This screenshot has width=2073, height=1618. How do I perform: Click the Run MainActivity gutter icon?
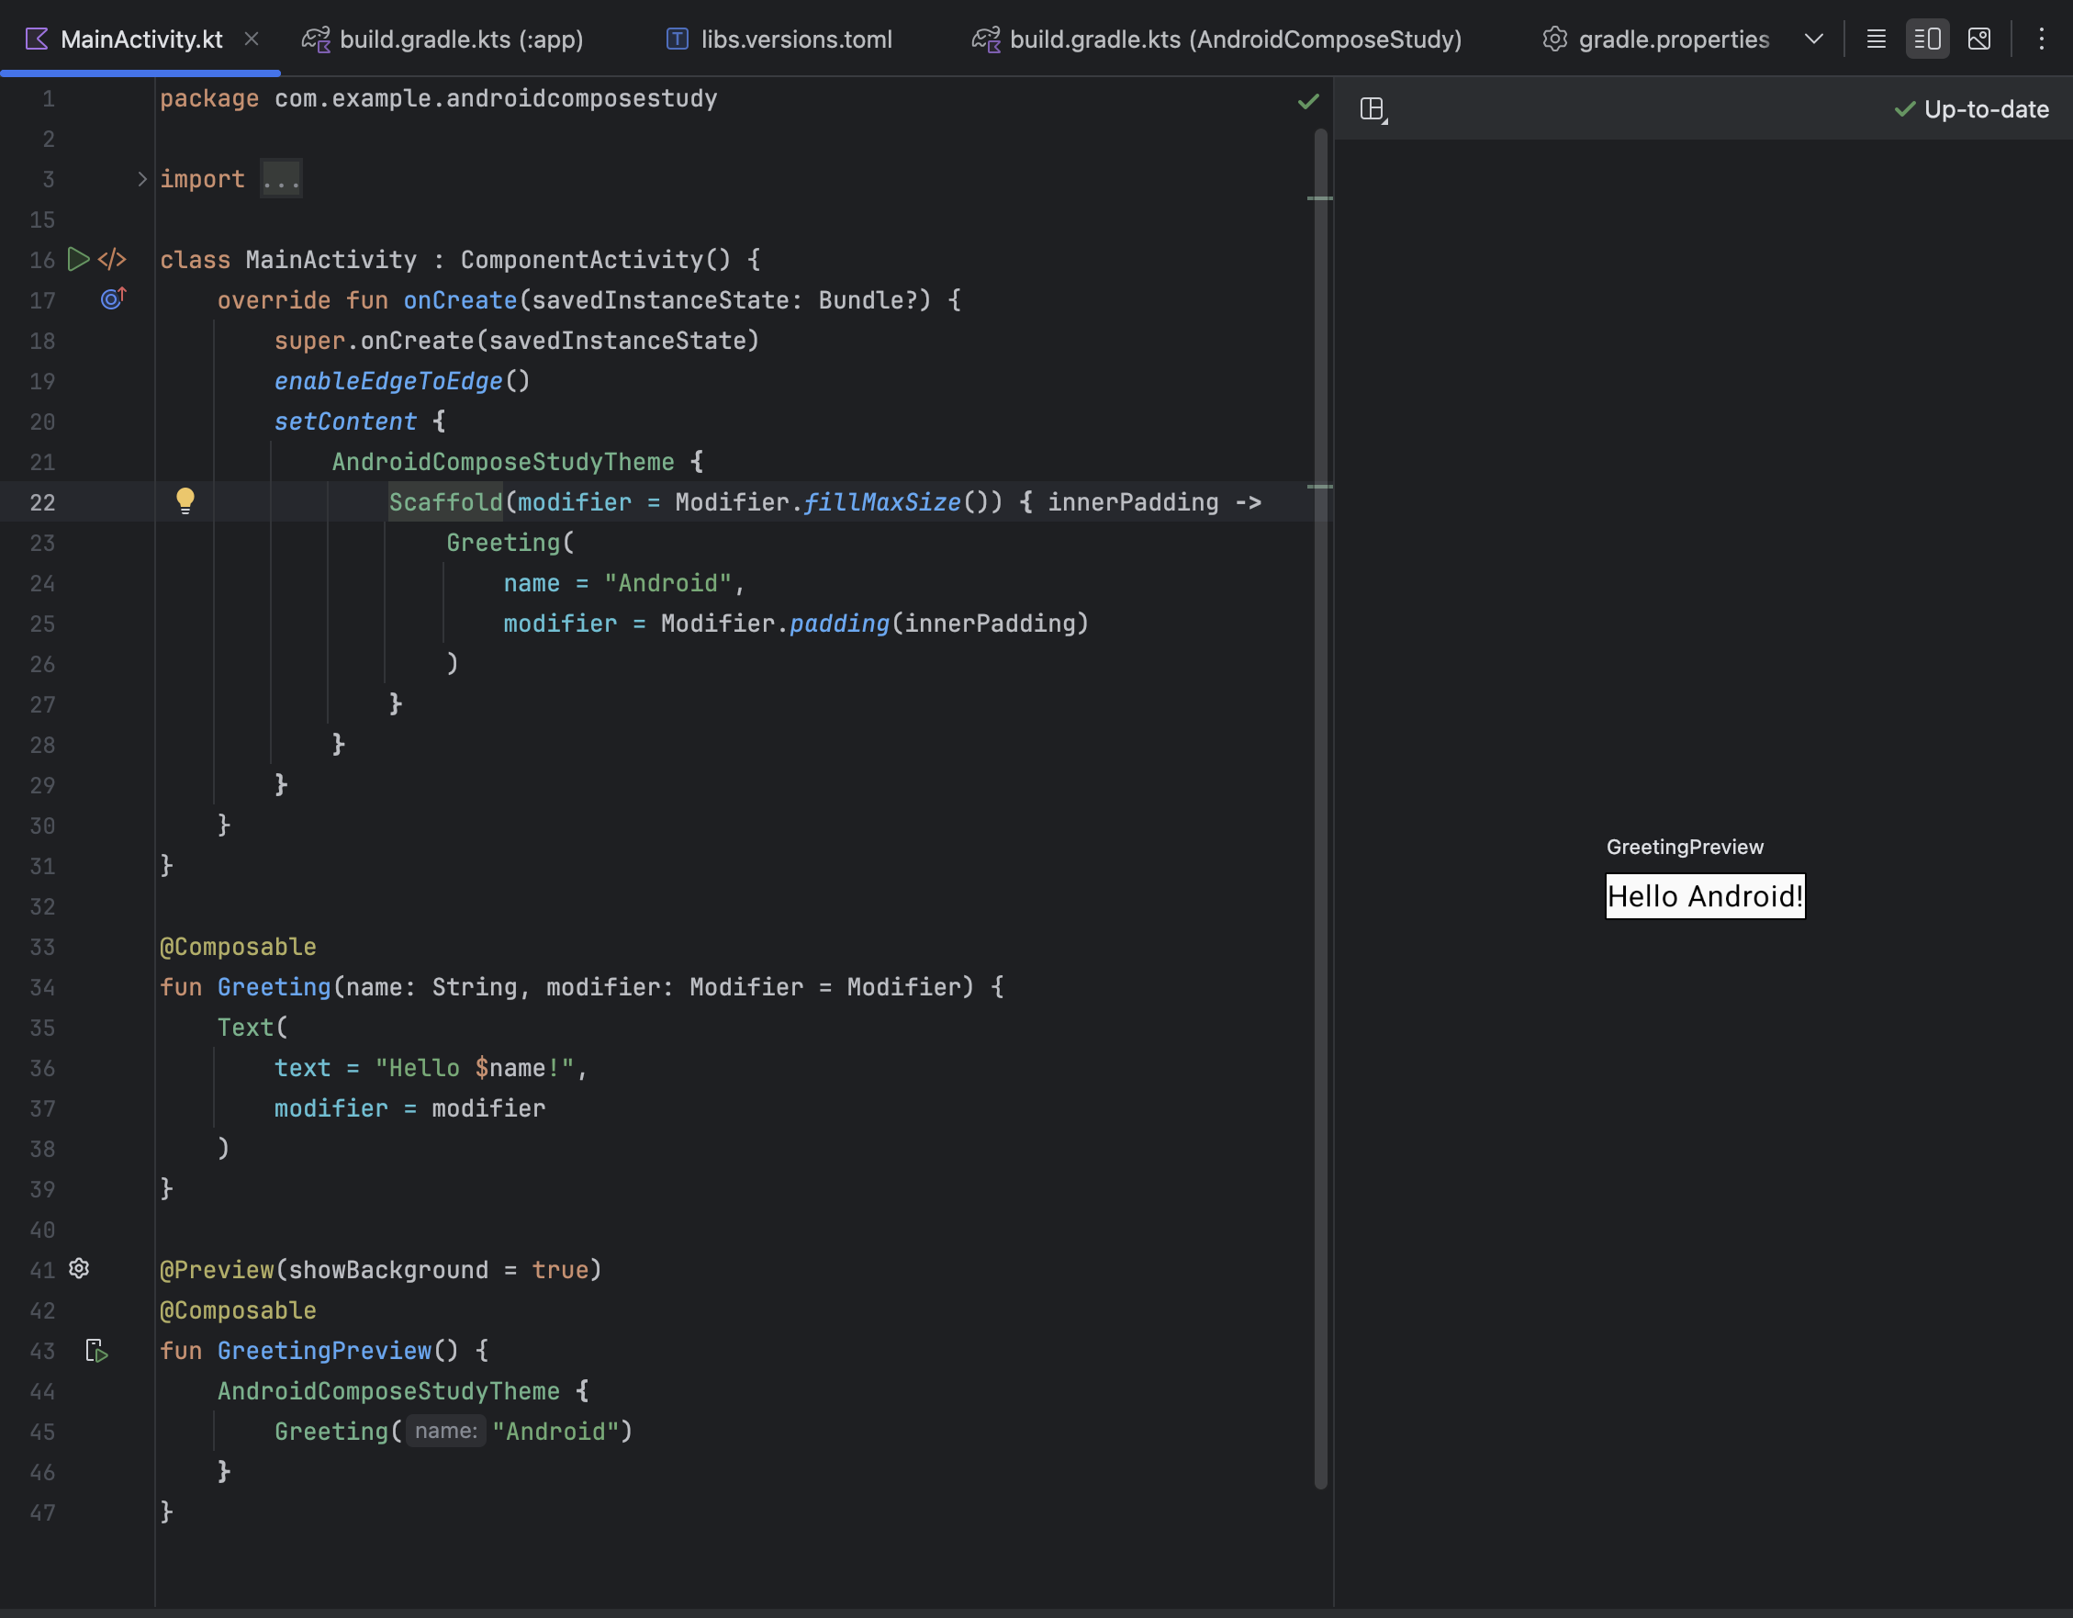pyautogui.click(x=79, y=259)
